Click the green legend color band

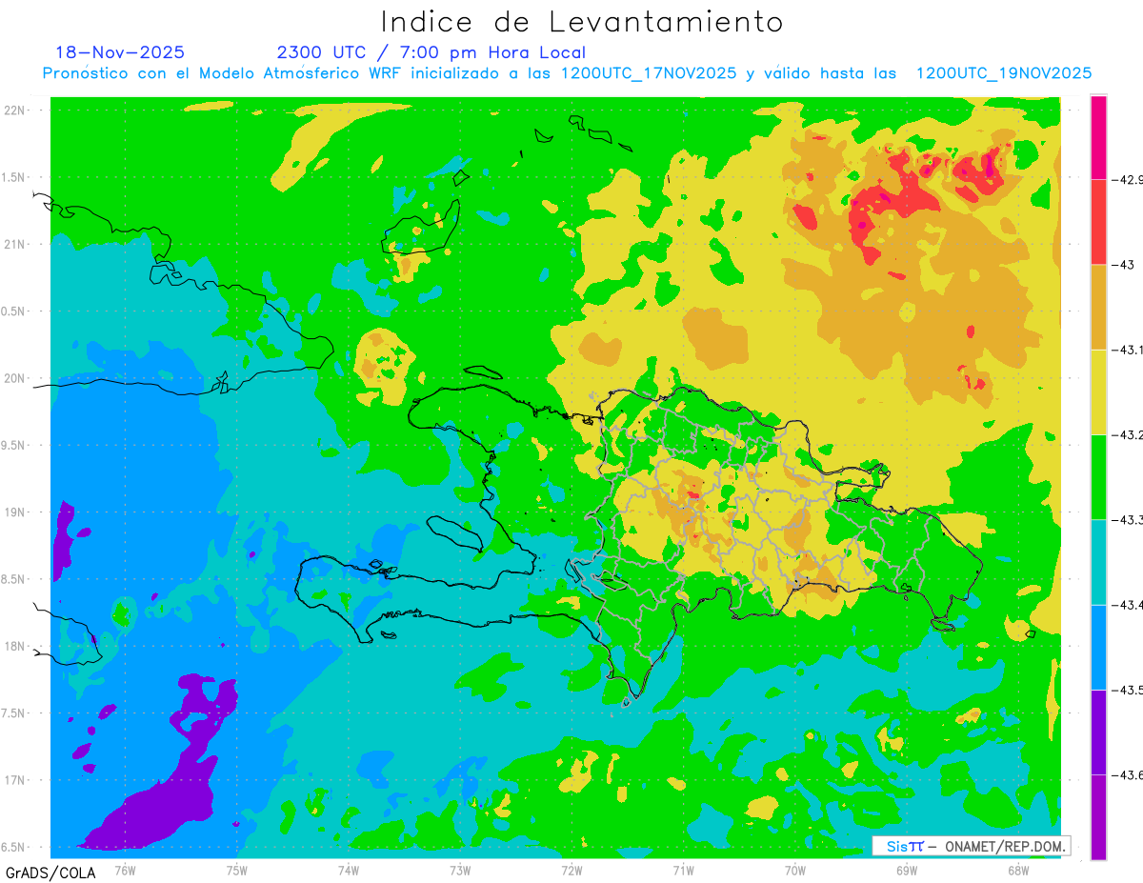[x=1098, y=476]
